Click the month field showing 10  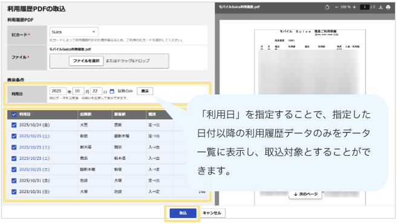point(78,91)
